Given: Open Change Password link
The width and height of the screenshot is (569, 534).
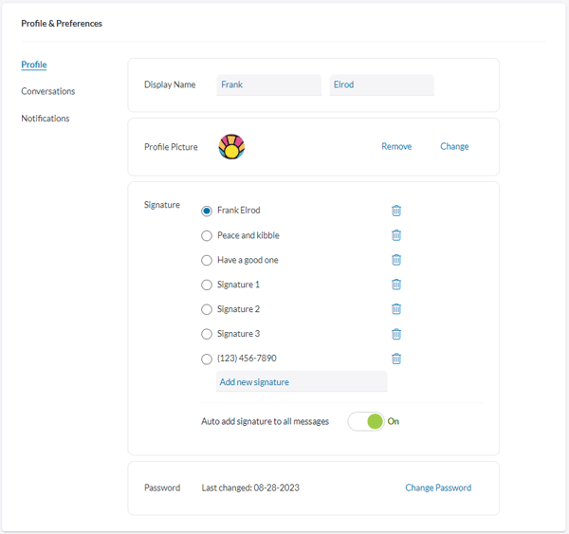Looking at the screenshot, I should point(438,488).
